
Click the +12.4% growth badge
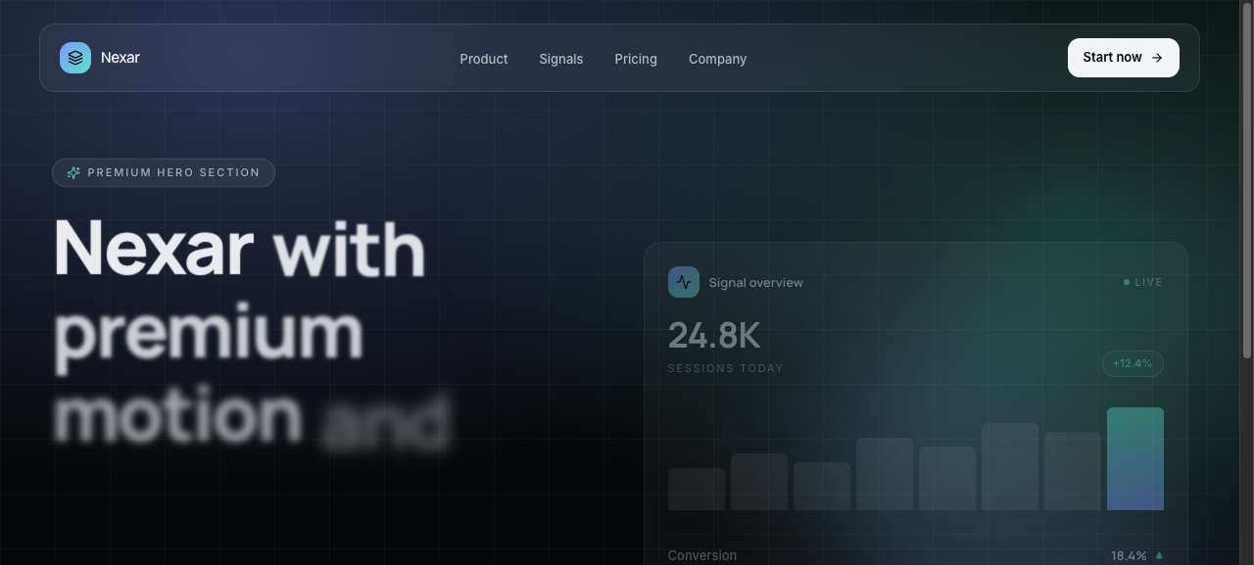pyautogui.click(x=1133, y=363)
